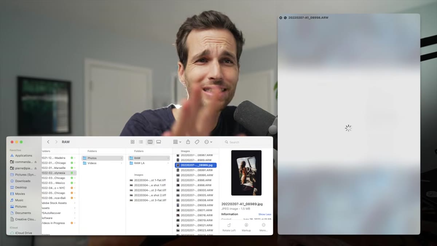Click Markup in preview pane
The height and width of the screenshot is (246, 437).
point(246,227)
